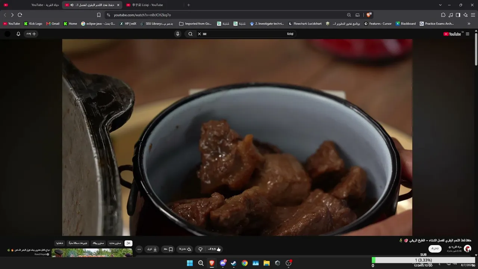Select the "محتوى يهمّك" filter chip
This screenshot has height=269, width=478.
tap(99, 243)
